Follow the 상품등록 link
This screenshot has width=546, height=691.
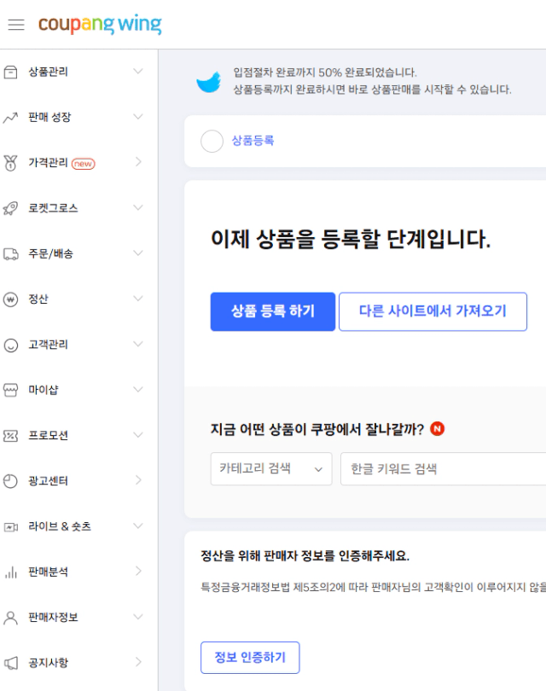point(253,141)
